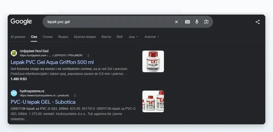Open the Вести tab
This screenshot has width=273, height=132.
[106, 37]
